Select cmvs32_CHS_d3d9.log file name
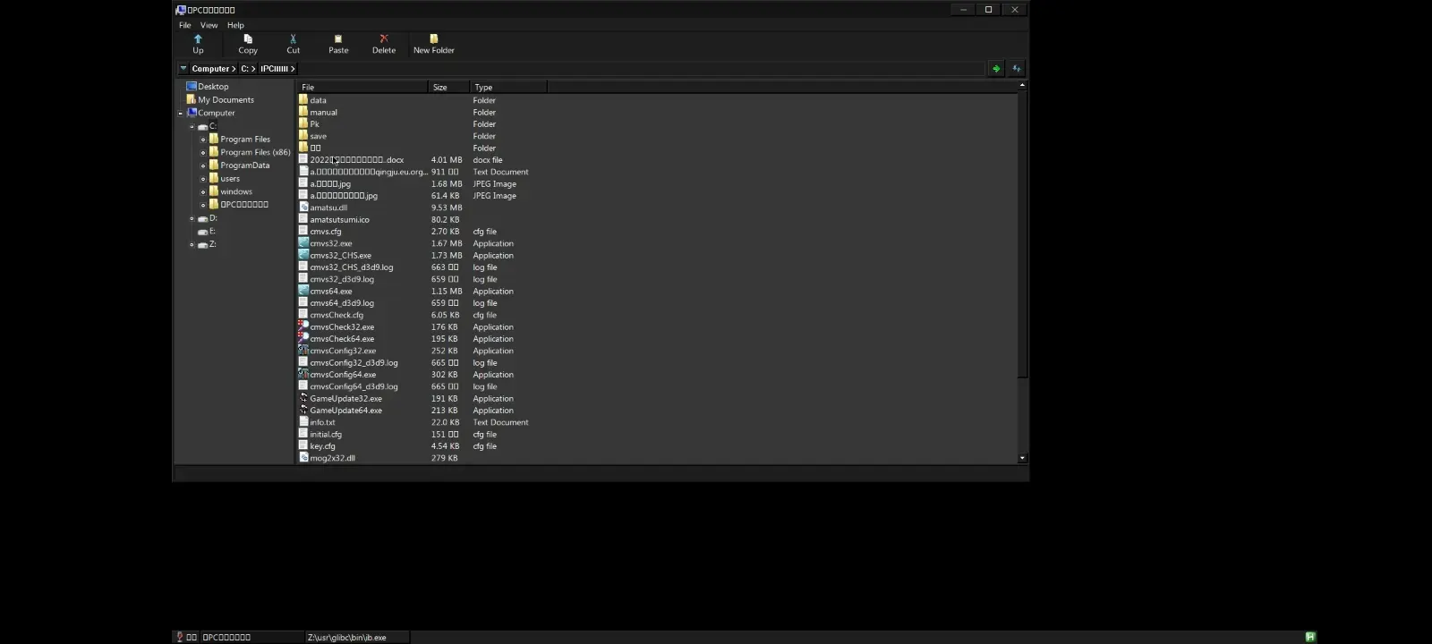1432x644 pixels. (352, 267)
